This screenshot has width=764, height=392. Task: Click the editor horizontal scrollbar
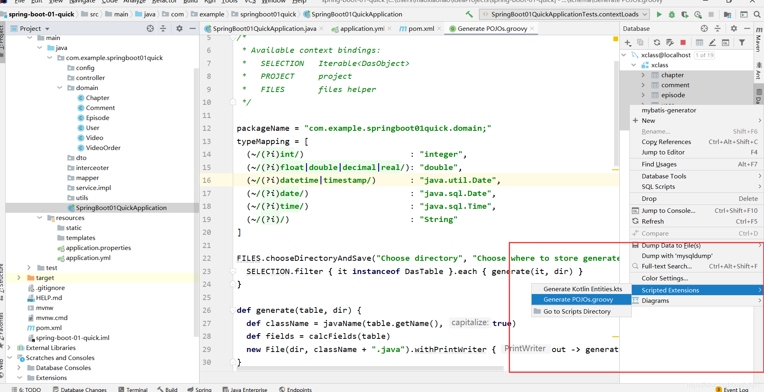(x=371, y=368)
